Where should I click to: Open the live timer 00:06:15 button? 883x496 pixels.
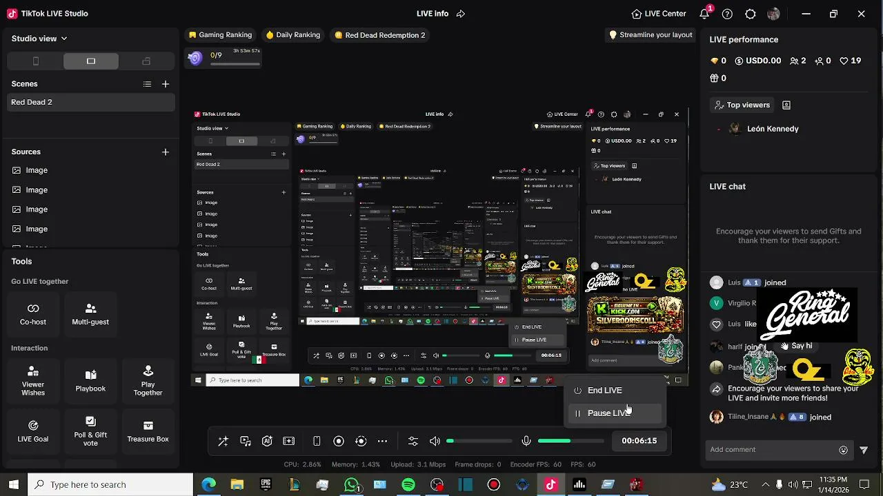(x=639, y=441)
